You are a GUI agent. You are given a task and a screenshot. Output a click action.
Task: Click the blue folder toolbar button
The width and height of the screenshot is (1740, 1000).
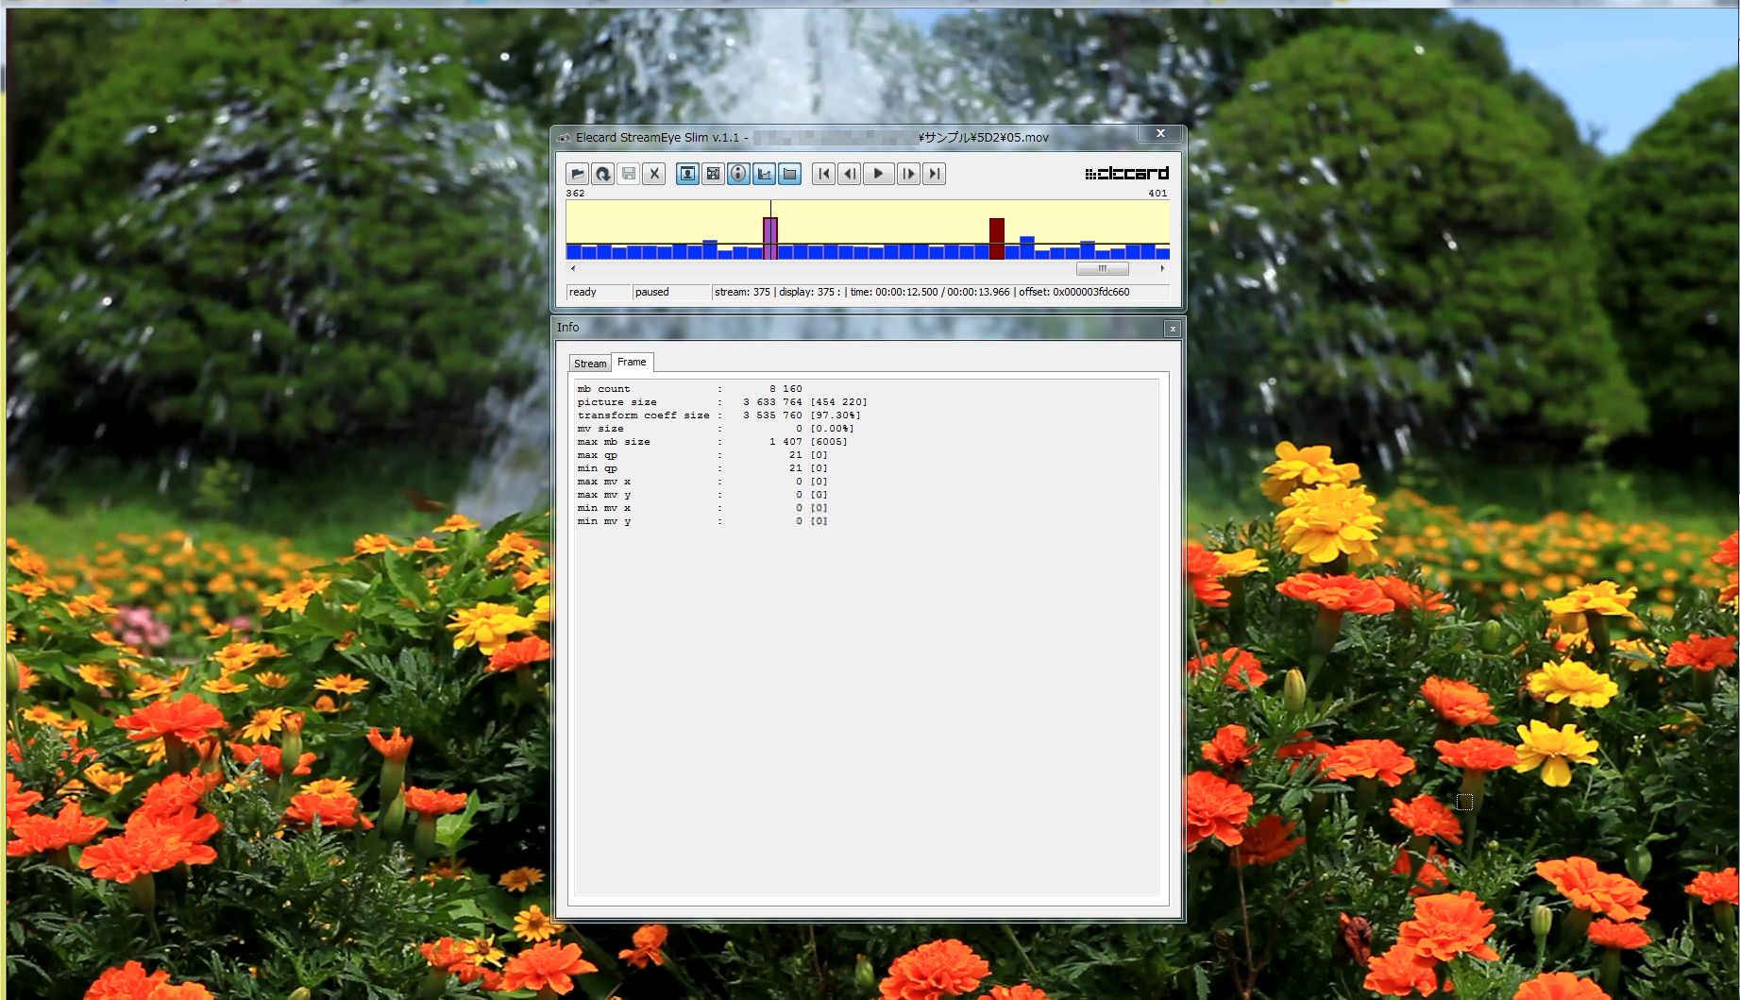pyautogui.click(x=789, y=174)
